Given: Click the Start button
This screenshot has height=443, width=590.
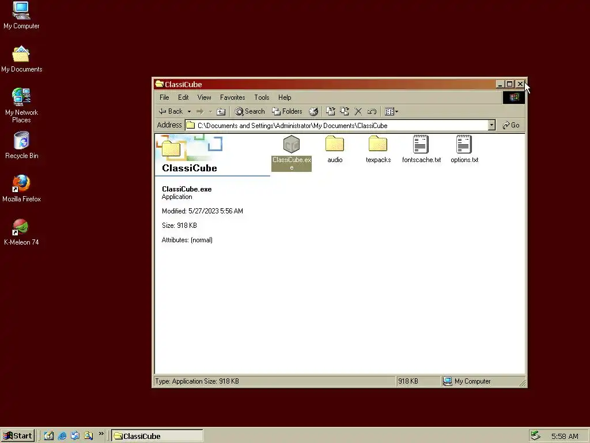Looking at the screenshot, I should [x=18, y=436].
